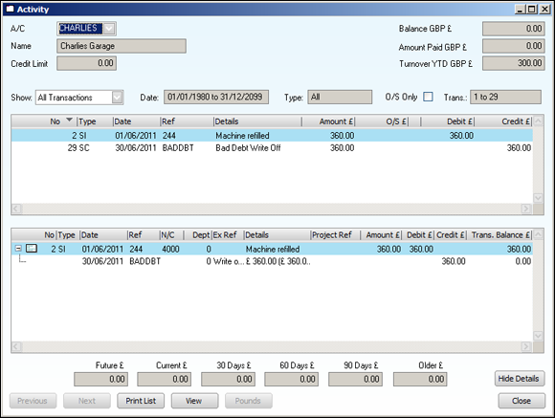Collapse the transaction 2 SI tree node
The width and height of the screenshot is (555, 418).
pos(18,249)
